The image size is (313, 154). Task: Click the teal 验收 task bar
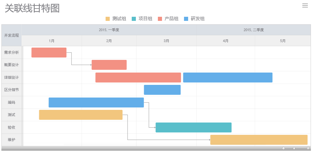click(193, 127)
